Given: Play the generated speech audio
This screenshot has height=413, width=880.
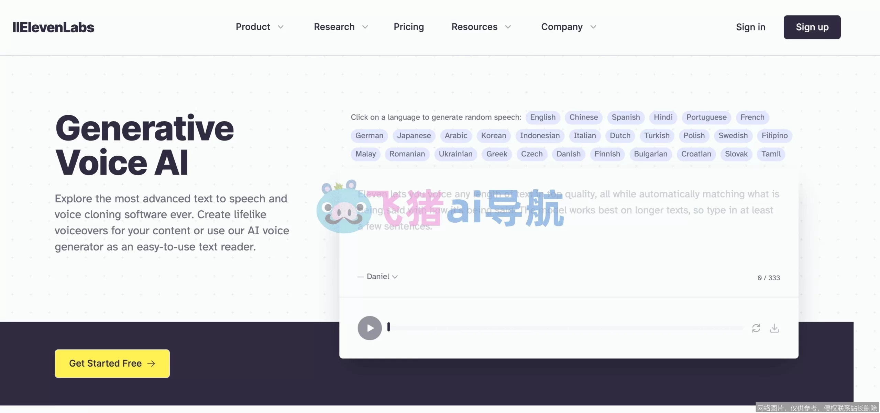Looking at the screenshot, I should point(370,328).
